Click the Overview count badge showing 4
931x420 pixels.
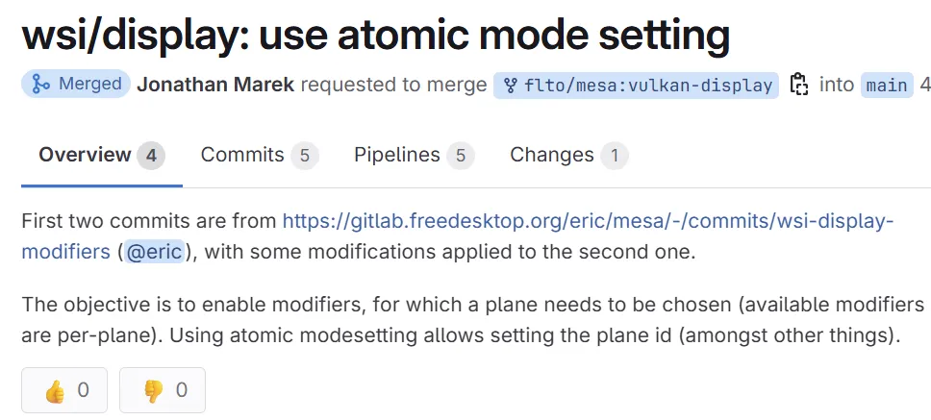151,156
